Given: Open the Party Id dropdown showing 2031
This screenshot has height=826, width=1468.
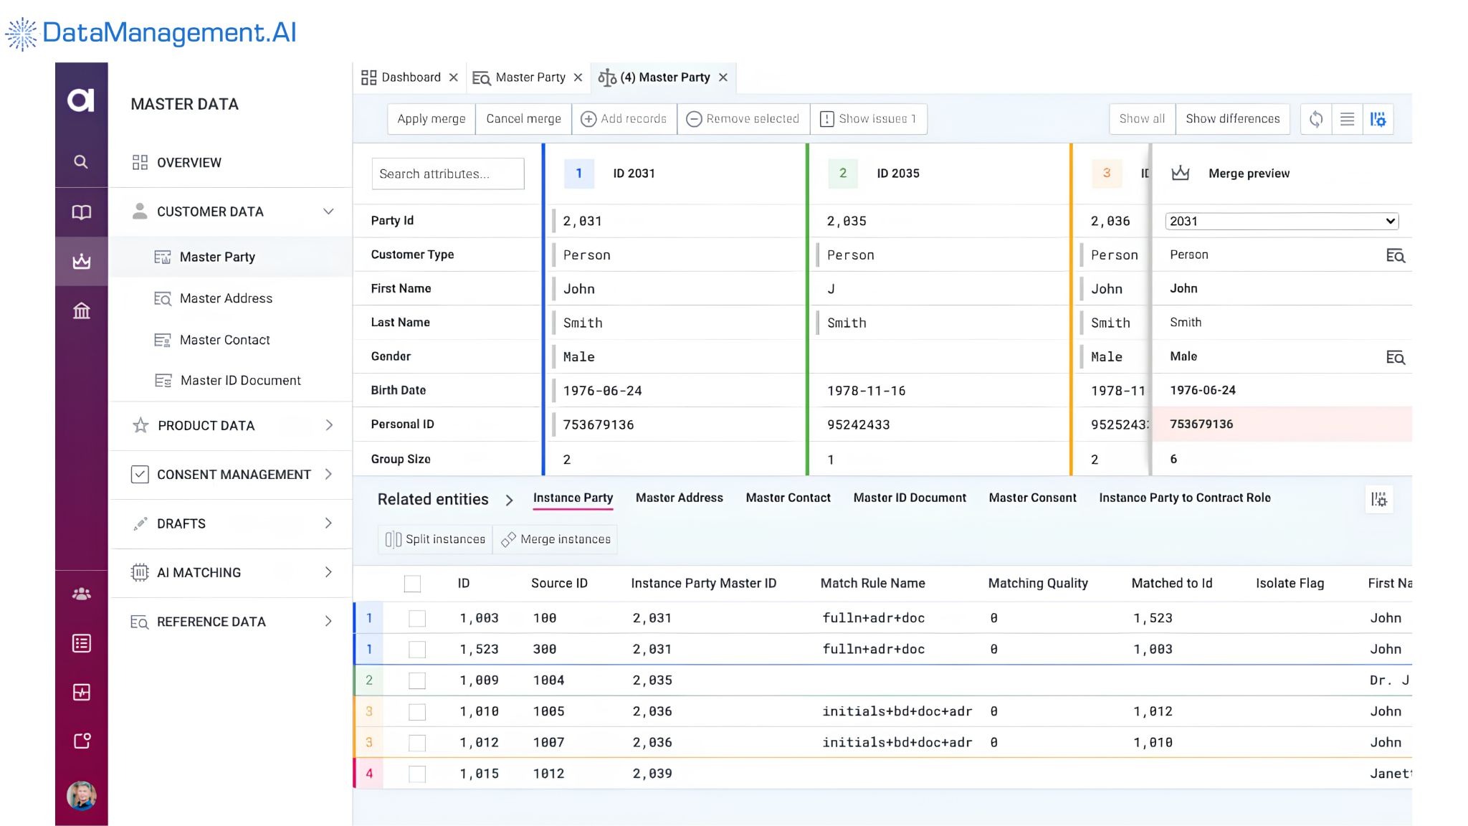Looking at the screenshot, I should pyautogui.click(x=1282, y=222).
